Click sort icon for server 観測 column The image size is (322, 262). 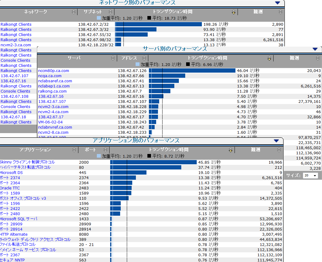[317, 58]
